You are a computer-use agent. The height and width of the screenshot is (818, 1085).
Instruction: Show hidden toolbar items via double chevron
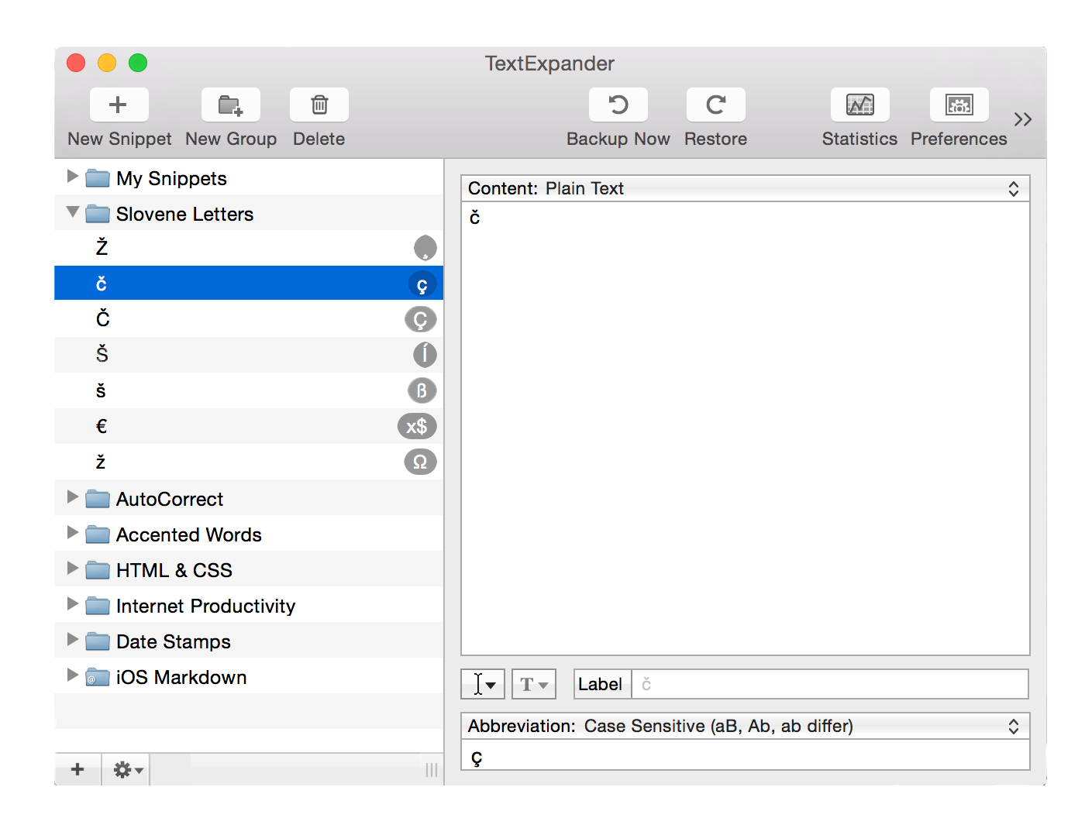(1022, 119)
